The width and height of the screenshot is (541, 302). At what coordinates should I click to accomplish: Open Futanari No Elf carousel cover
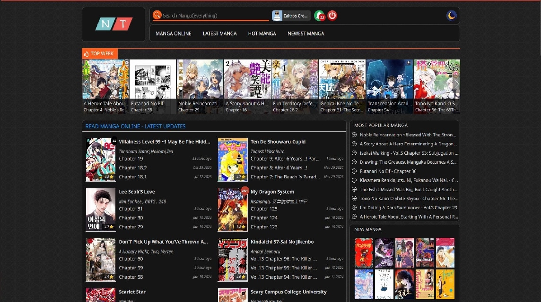click(x=153, y=86)
